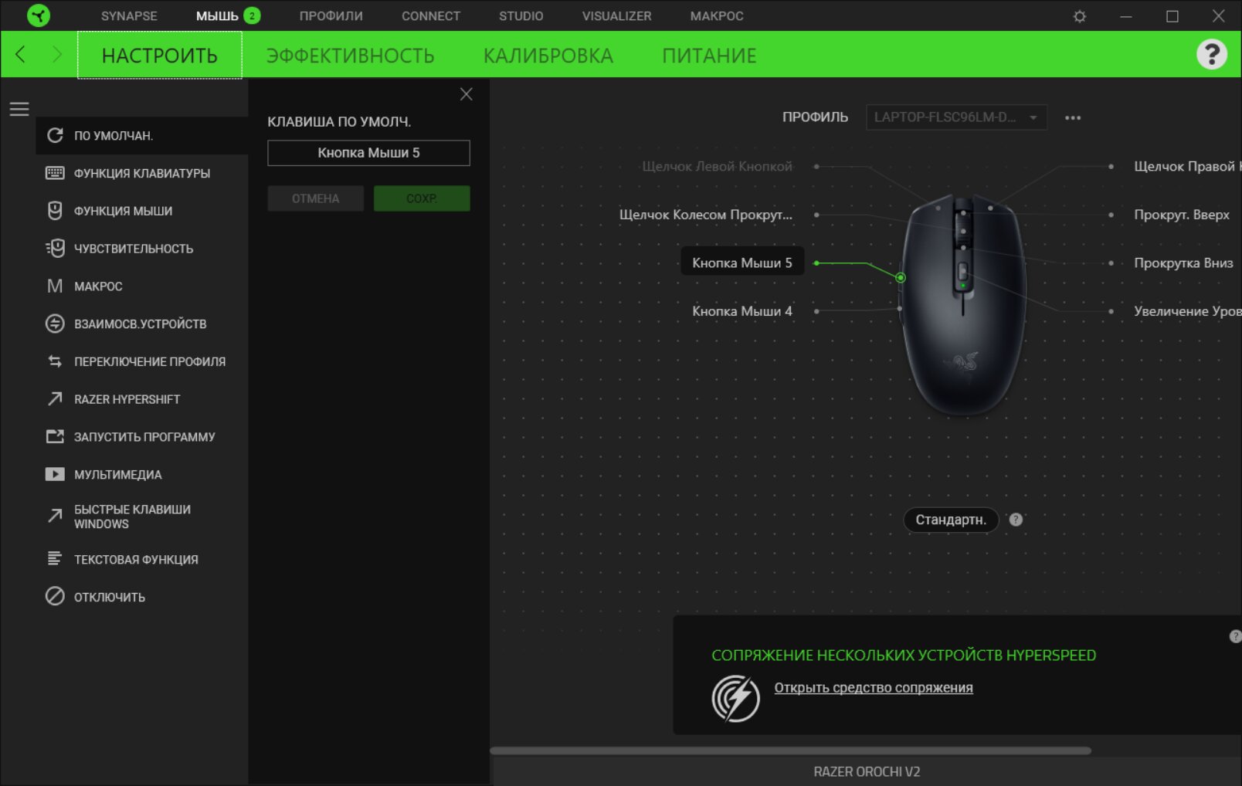Click help icon next to Стандартн.

(x=1016, y=520)
